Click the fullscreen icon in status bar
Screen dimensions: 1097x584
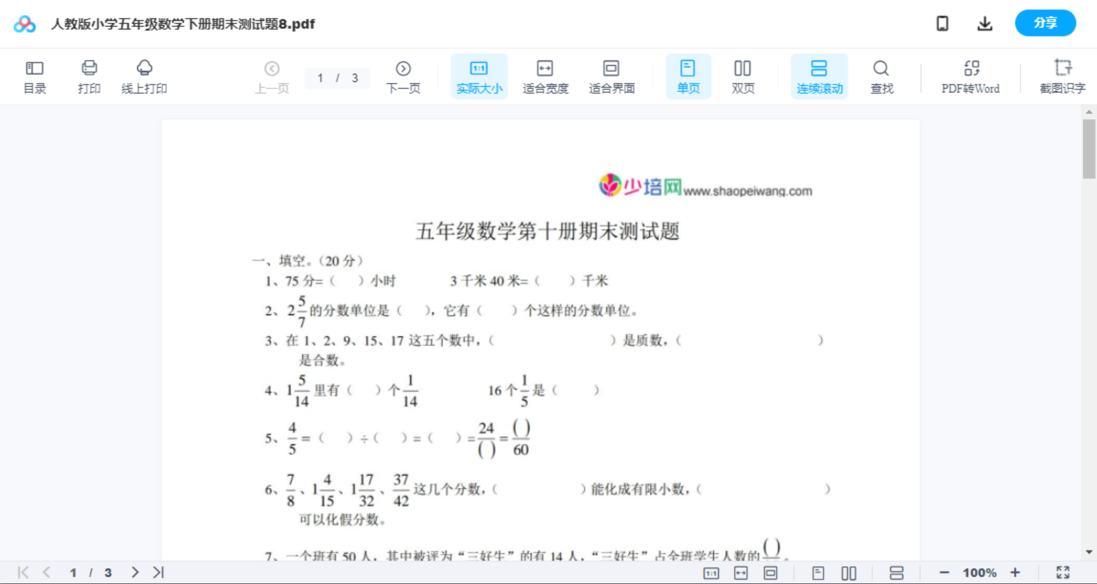pyautogui.click(x=1063, y=572)
